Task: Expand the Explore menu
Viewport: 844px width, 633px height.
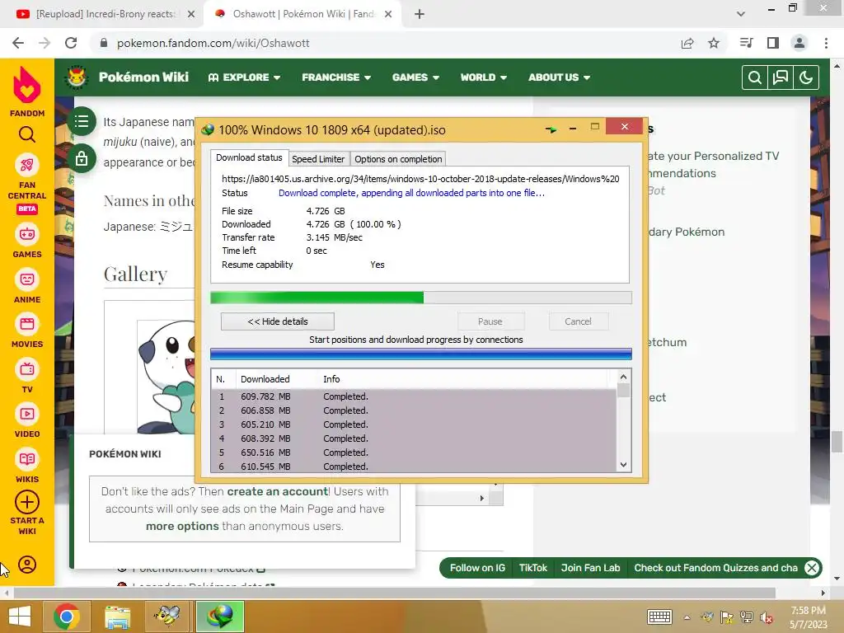Action: pyautogui.click(x=244, y=77)
